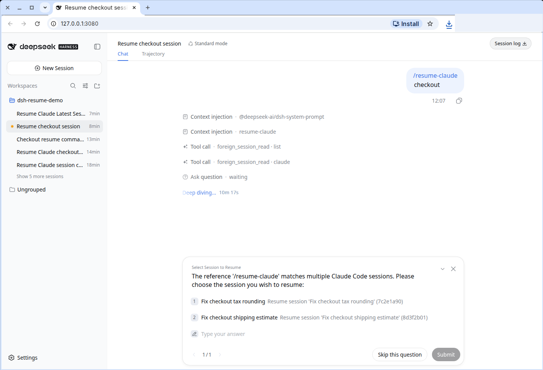Click the 12:07 message timestamp
This screenshot has height=370, width=543.
(438, 101)
